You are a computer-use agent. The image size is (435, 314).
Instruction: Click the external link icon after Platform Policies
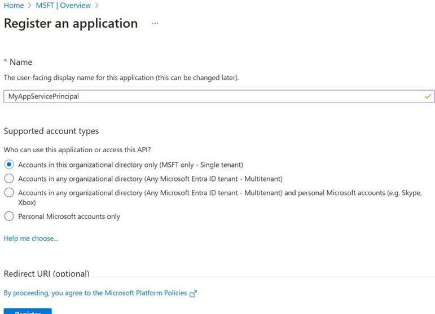[x=194, y=294]
